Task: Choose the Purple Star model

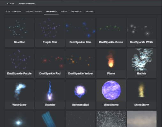Action: pyautogui.click(x=50, y=32)
